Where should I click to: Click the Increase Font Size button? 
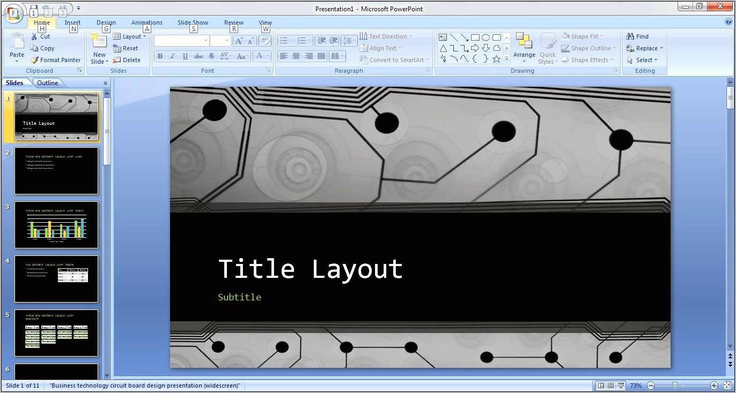pos(239,41)
